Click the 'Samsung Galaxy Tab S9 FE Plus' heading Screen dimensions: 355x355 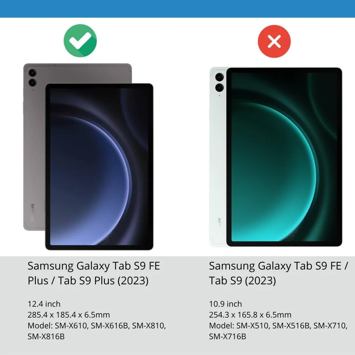tap(94, 273)
